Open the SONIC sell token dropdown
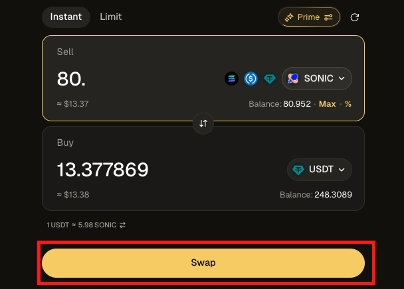 [317, 79]
